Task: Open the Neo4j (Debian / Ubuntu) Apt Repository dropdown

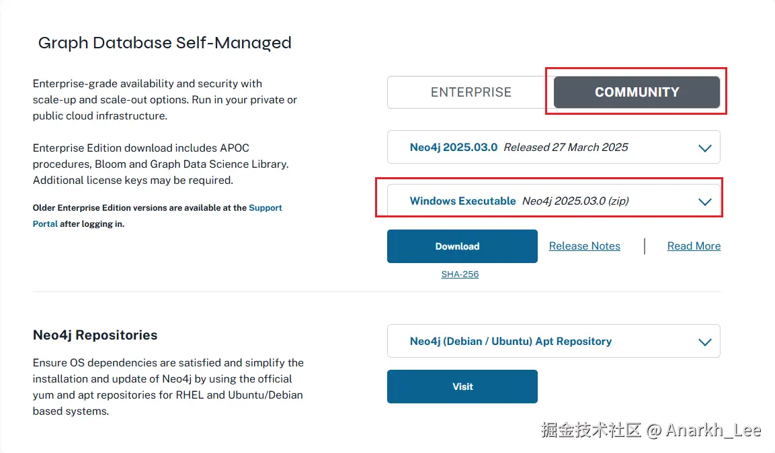Action: click(511, 342)
